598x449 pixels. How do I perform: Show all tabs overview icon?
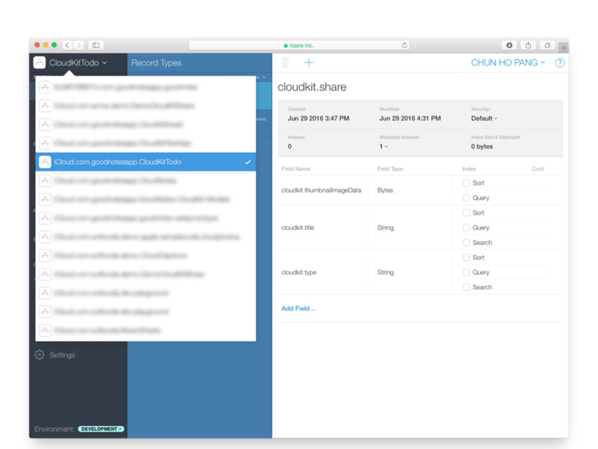[x=547, y=45]
